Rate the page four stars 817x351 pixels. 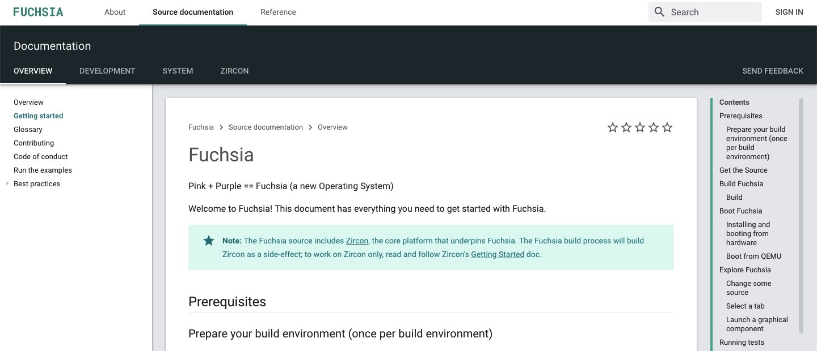(654, 127)
